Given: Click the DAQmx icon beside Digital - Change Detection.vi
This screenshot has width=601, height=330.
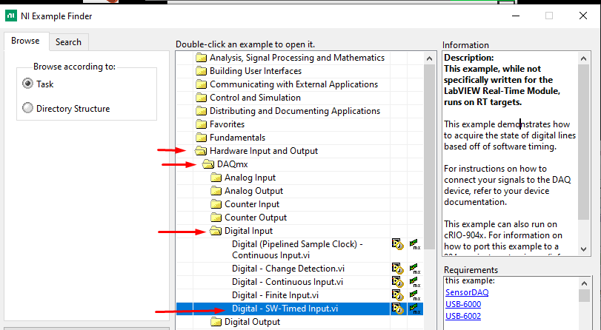Looking at the screenshot, I should click(x=414, y=269).
